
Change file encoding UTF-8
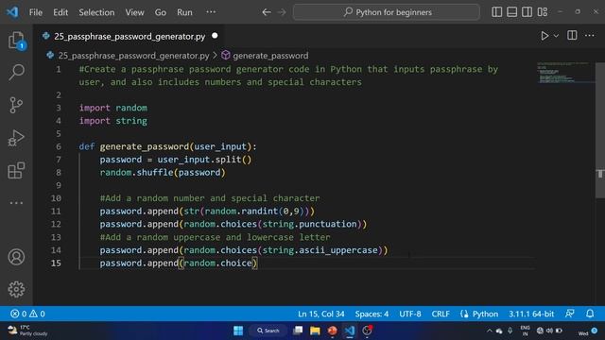point(410,314)
